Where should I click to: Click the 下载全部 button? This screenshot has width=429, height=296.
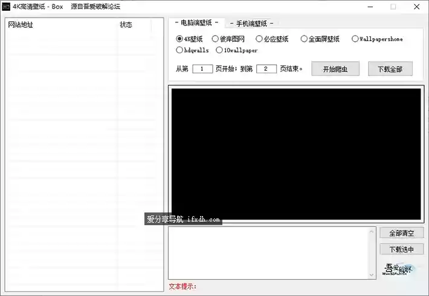390,69
